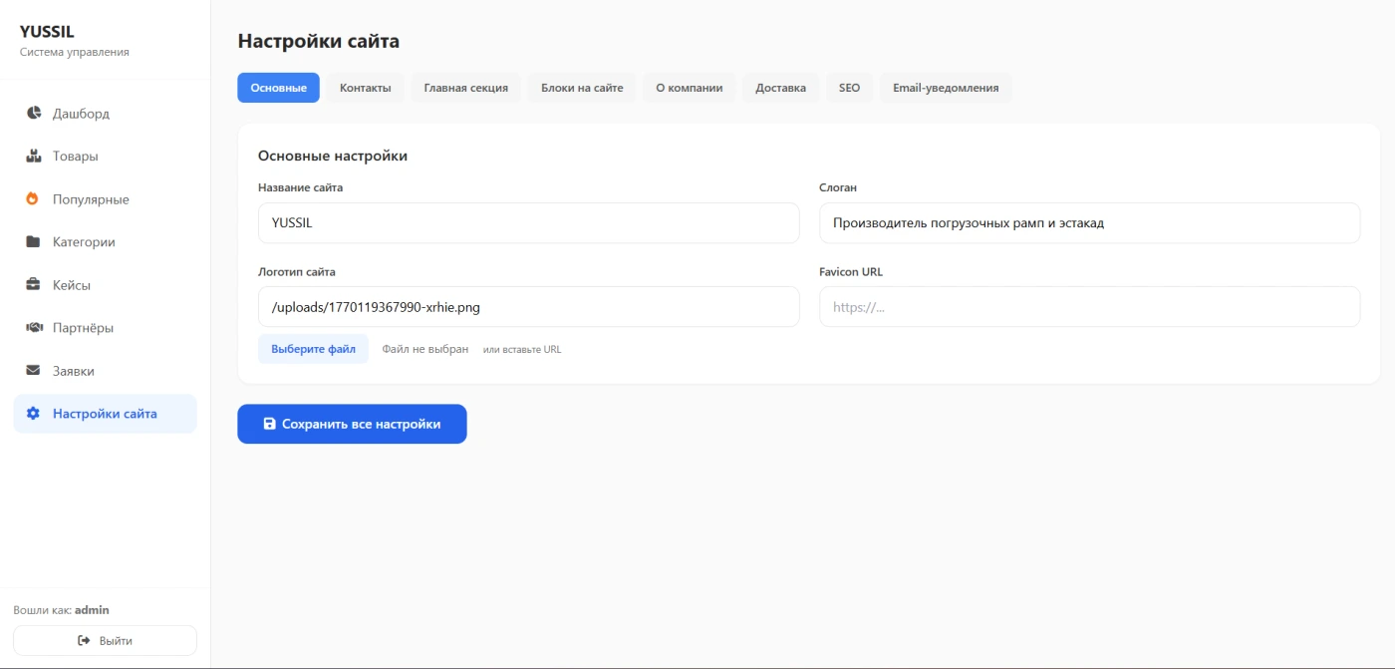Open Категории in the sidebar

[105, 241]
